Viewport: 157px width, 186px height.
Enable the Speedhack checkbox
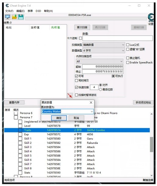point(128,63)
